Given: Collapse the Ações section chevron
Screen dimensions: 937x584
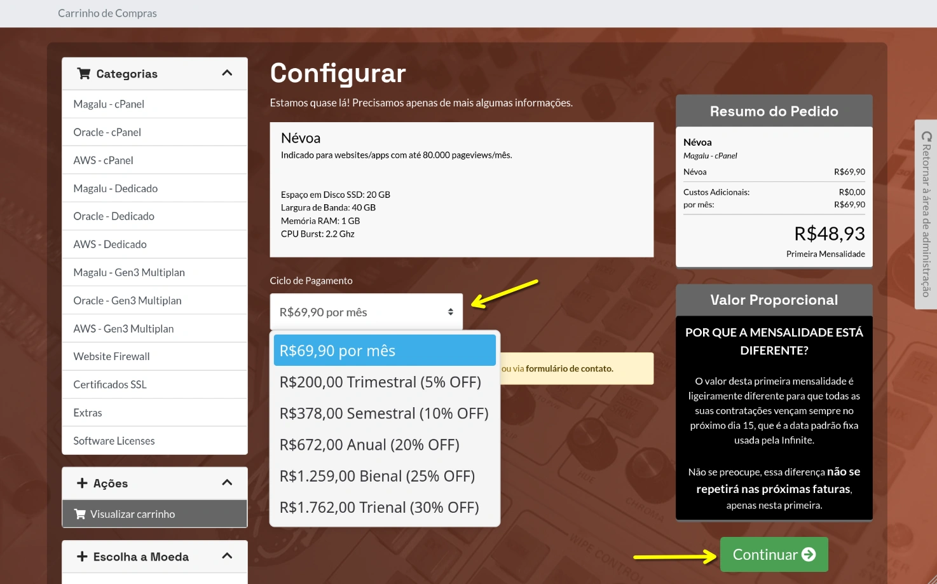Looking at the screenshot, I should (227, 482).
